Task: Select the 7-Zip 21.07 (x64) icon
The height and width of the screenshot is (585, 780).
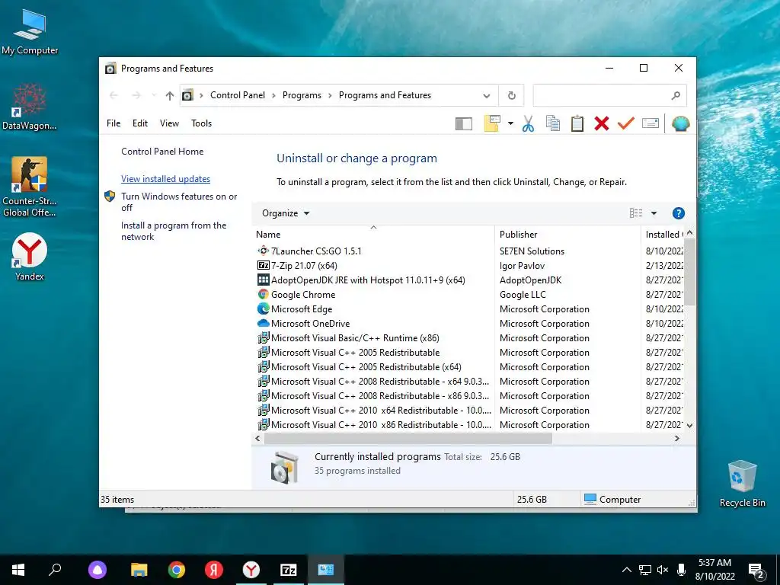Action: click(263, 266)
